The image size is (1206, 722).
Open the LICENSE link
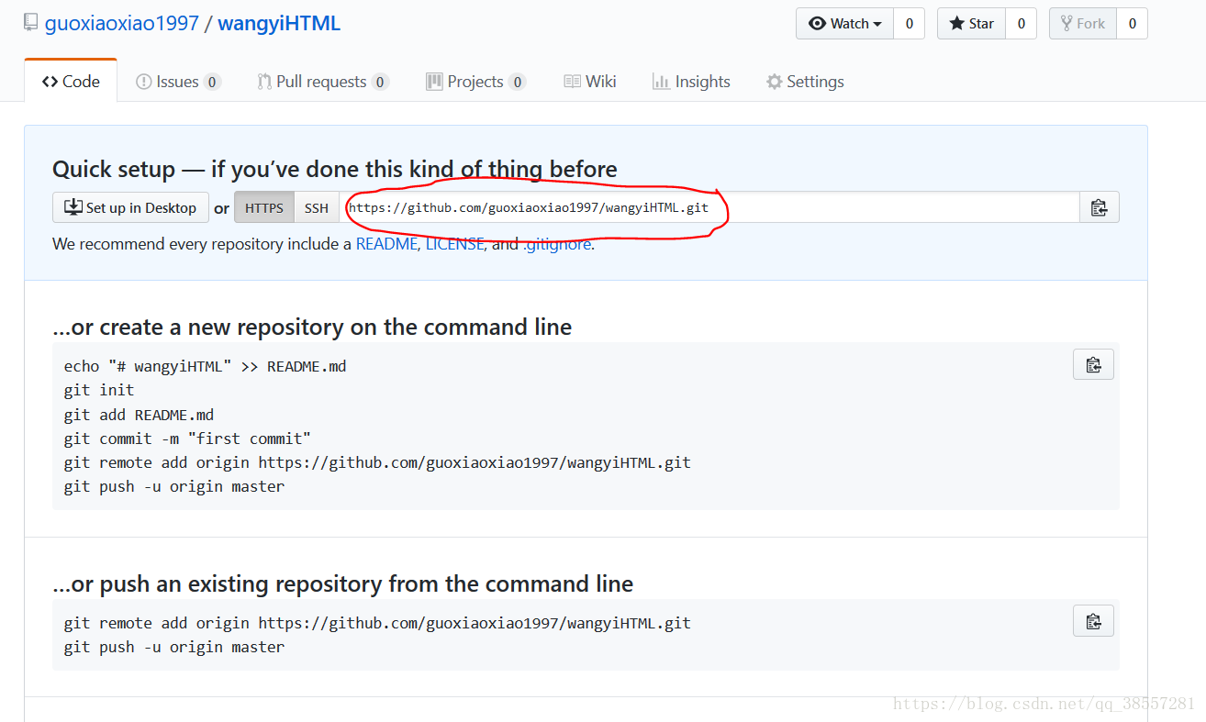(454, 244)
